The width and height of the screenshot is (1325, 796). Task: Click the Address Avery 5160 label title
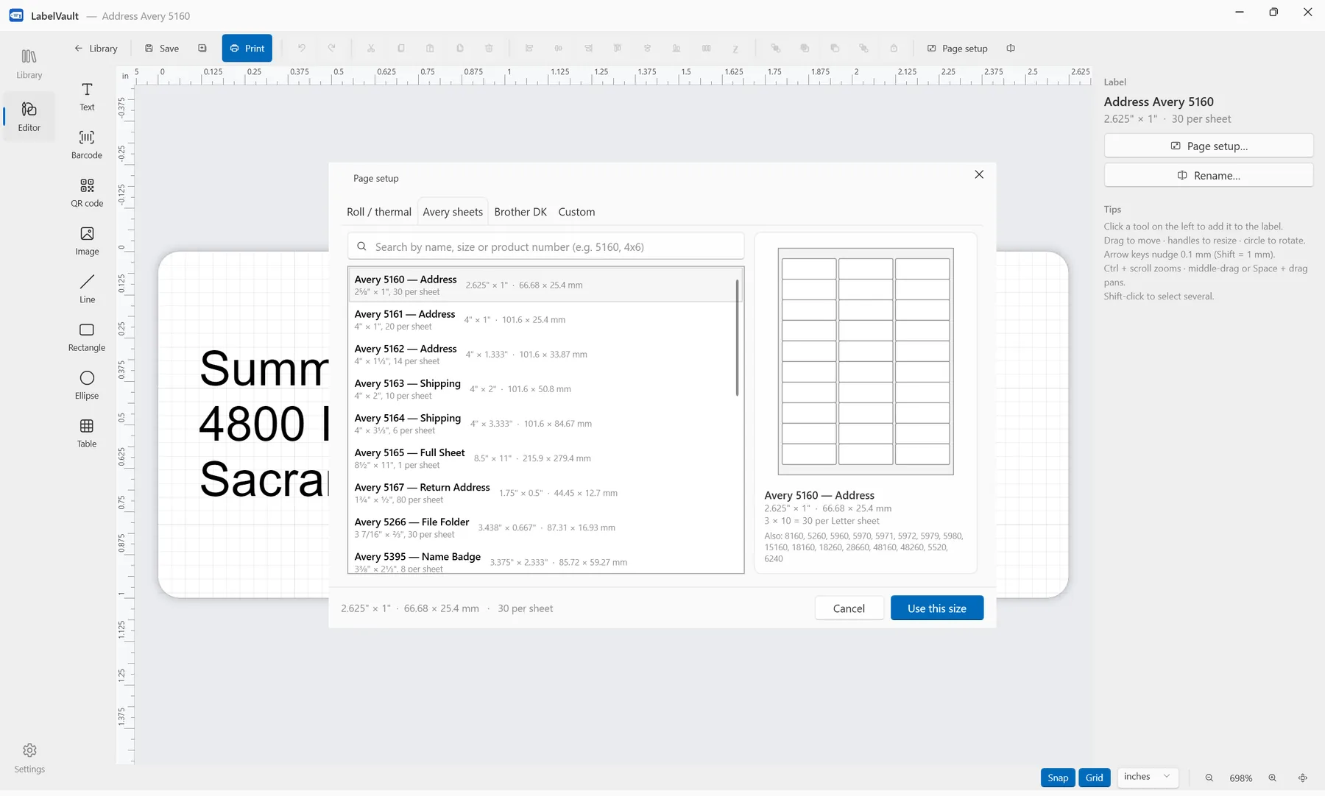click(1159, 102)
